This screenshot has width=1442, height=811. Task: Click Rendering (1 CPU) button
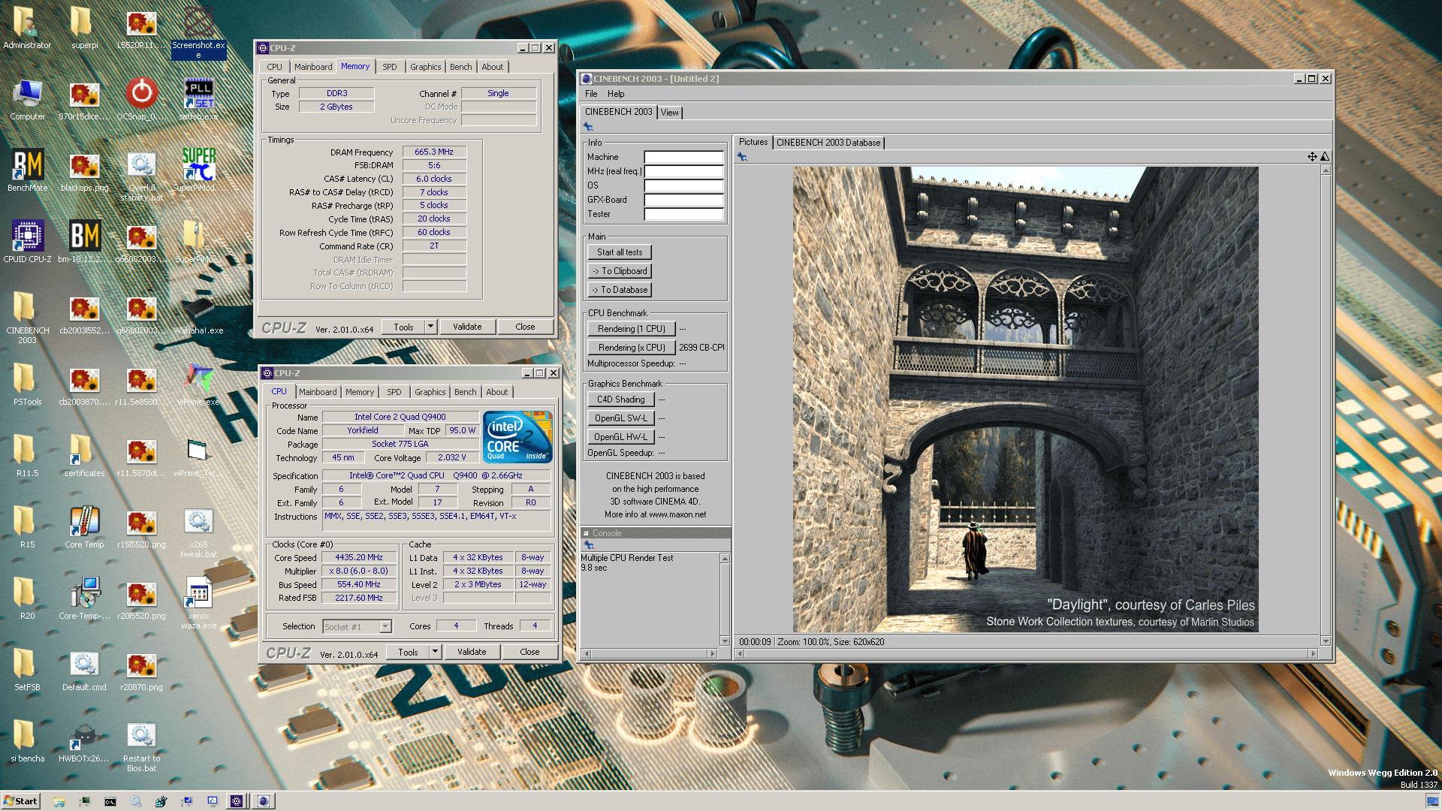631,329
